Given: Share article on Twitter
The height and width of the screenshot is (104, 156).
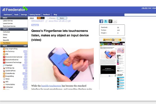Looking at the screenshot, I should point(106,21).
